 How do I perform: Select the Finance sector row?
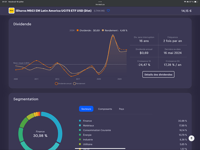pyautogui.click(x=133, y=121)
